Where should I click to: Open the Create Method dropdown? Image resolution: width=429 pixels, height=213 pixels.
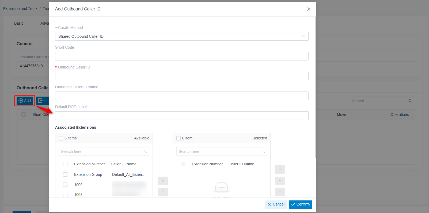coord(182,36)
